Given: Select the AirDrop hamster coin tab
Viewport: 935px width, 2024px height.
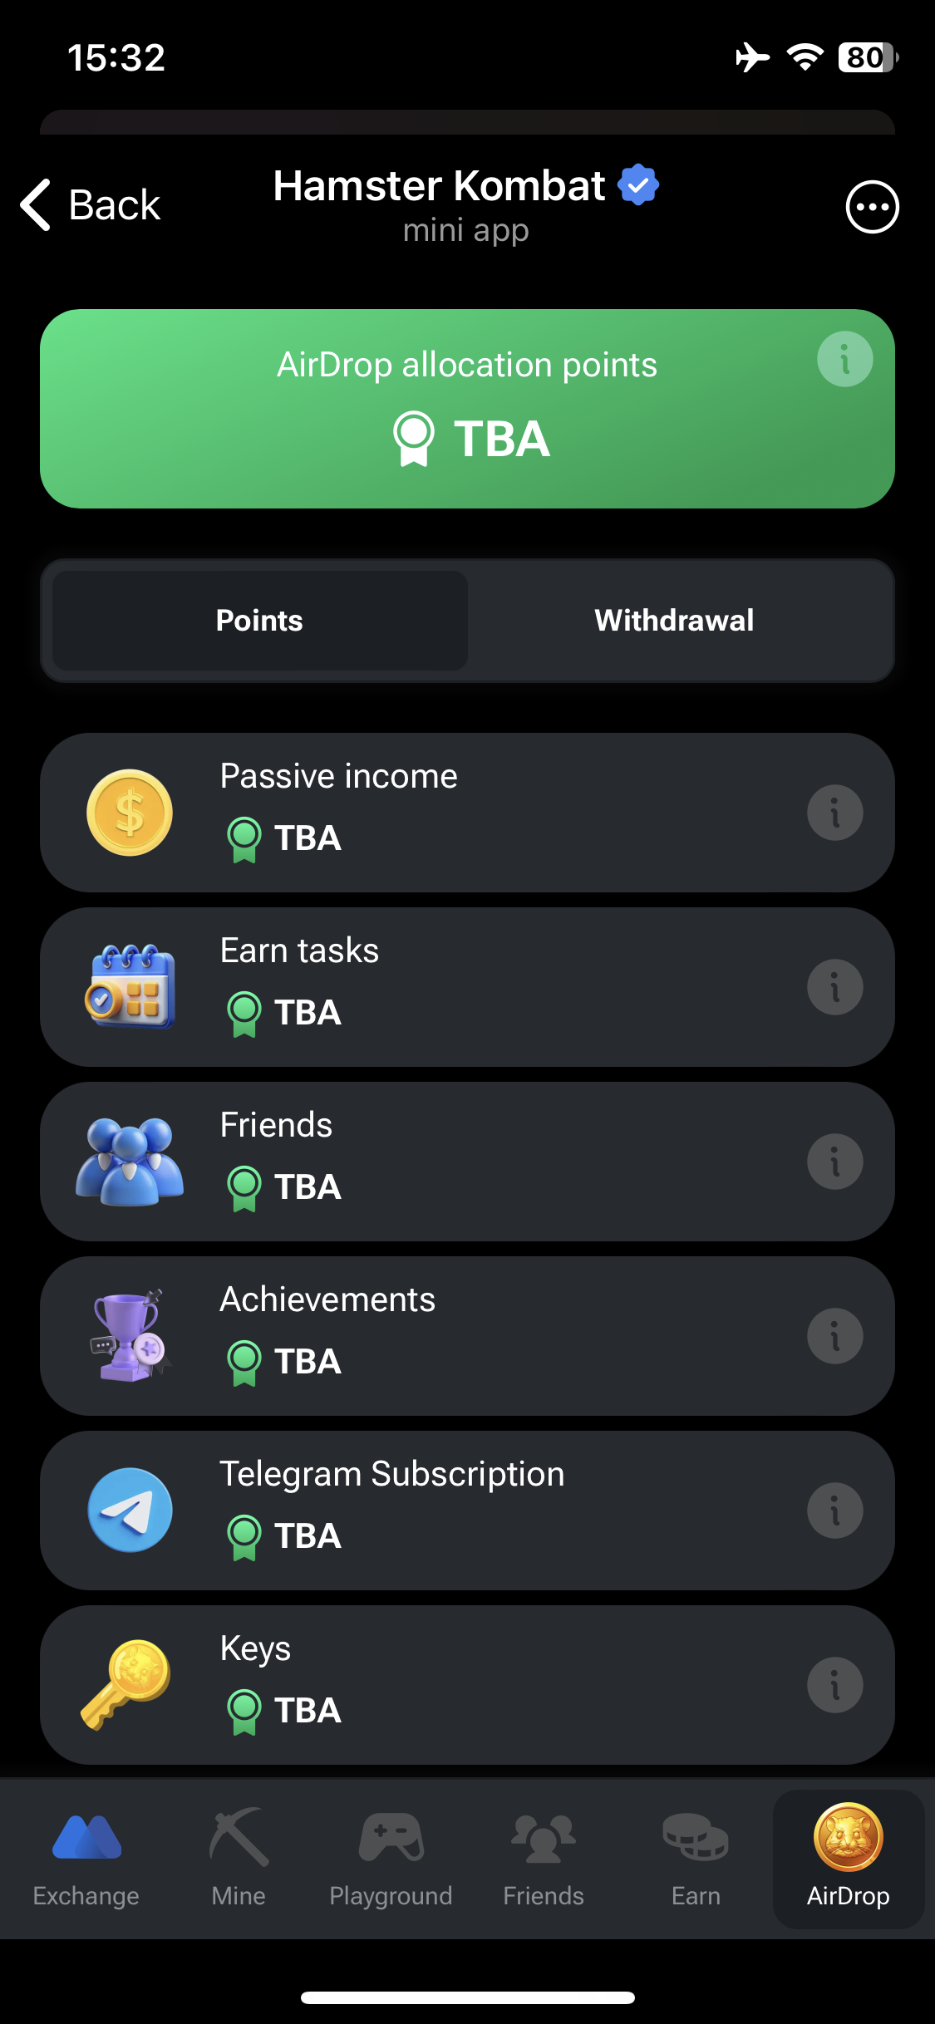Looking at the screenshot, I should 848,1859.
